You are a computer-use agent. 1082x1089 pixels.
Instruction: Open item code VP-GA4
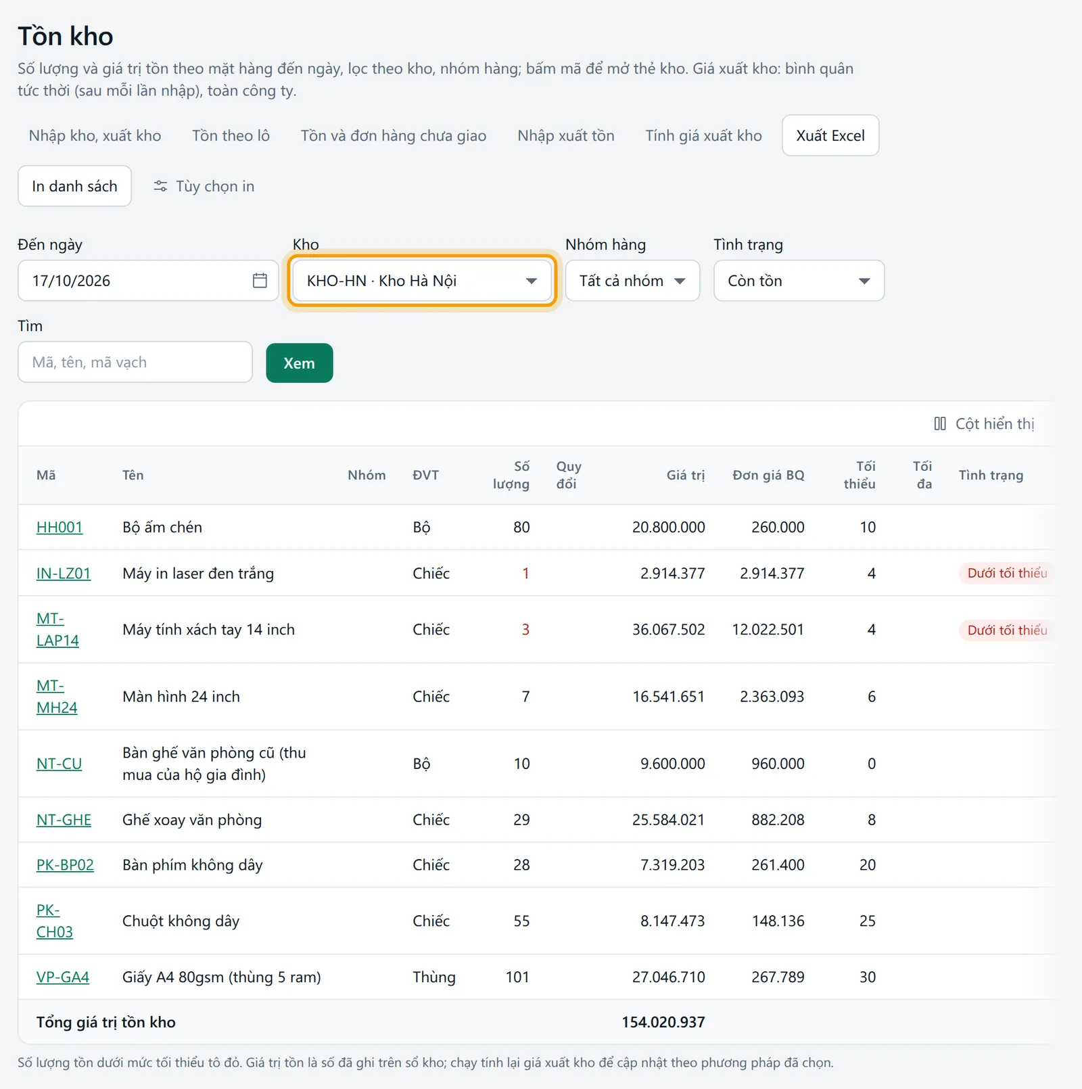pos(63,977)
